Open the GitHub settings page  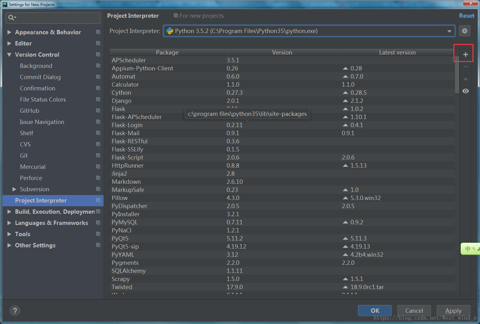point(30,111)
